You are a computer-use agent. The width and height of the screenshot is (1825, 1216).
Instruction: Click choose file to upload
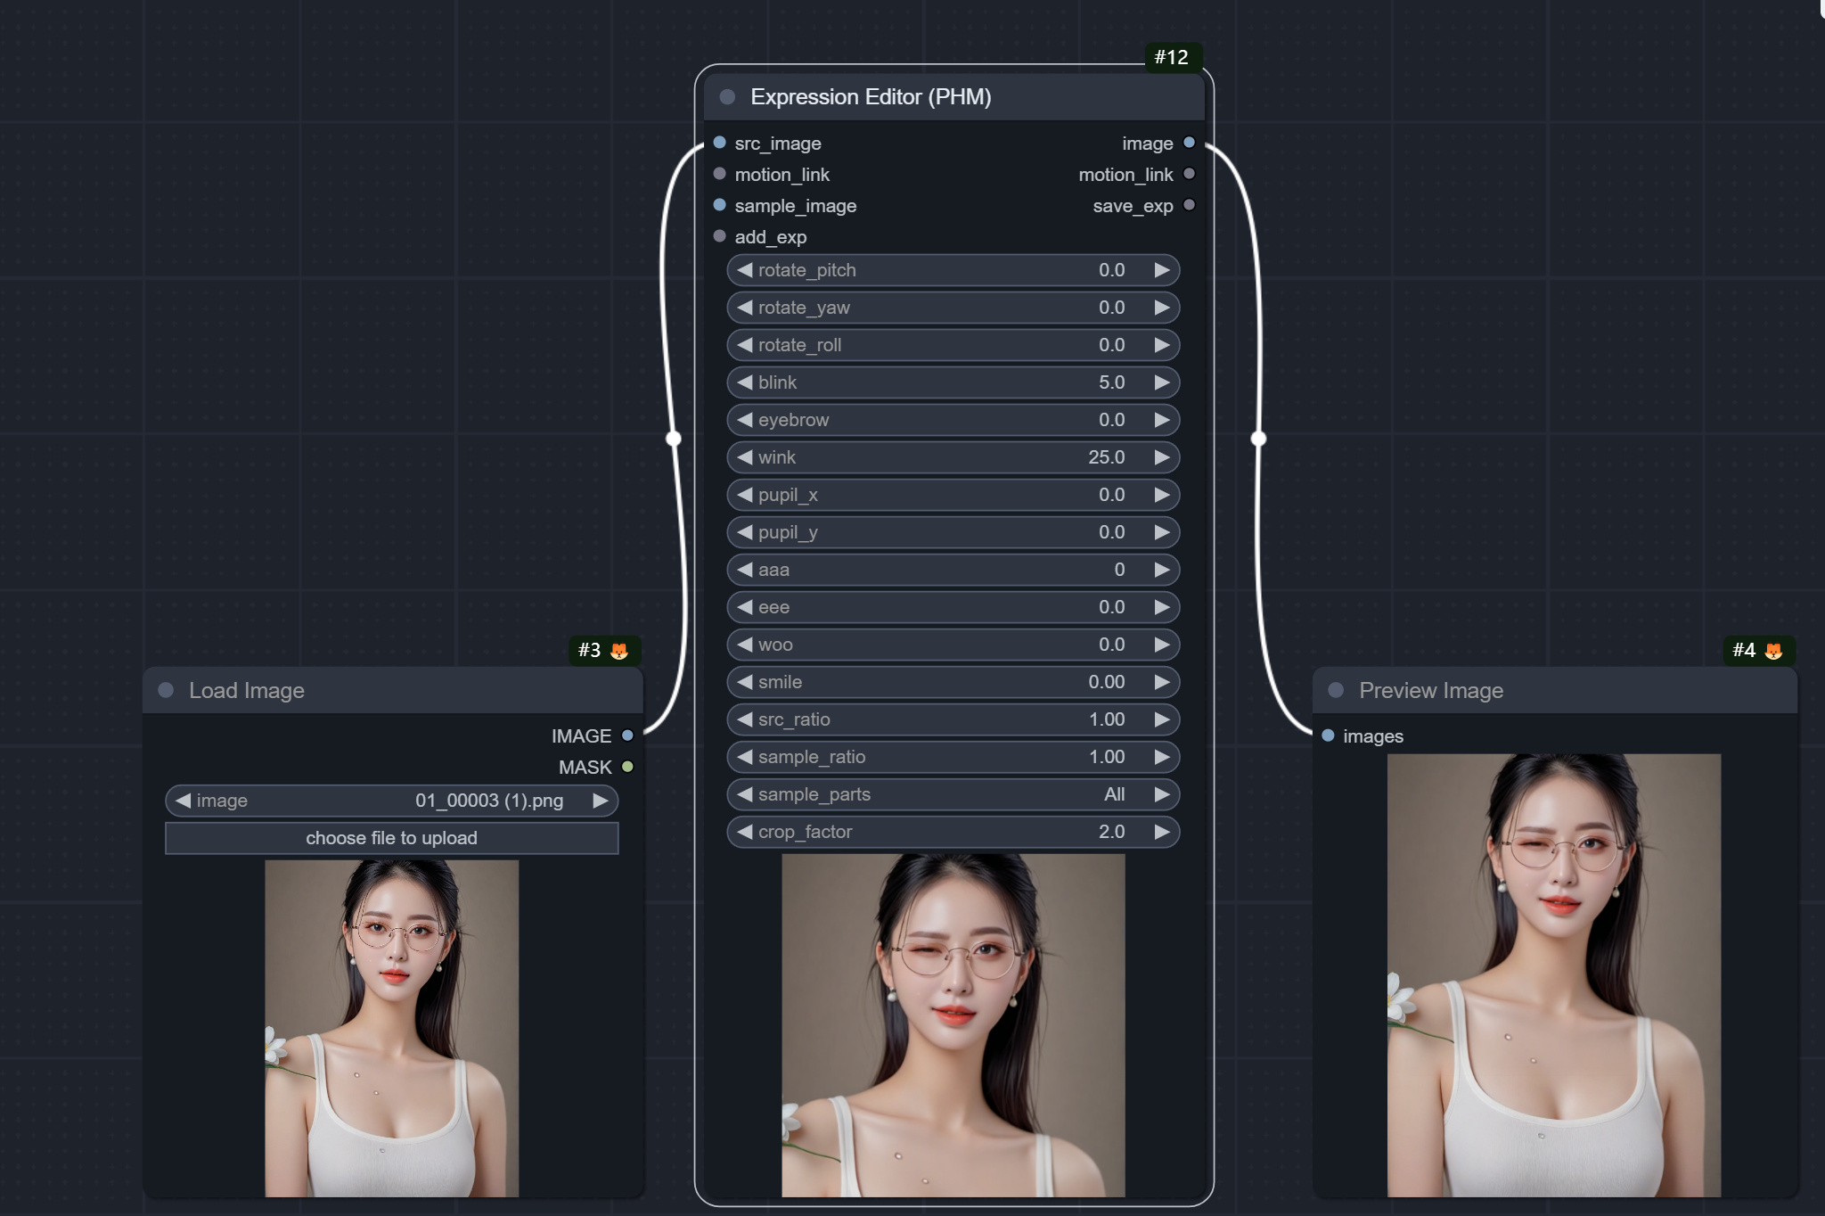coord(392,837)
